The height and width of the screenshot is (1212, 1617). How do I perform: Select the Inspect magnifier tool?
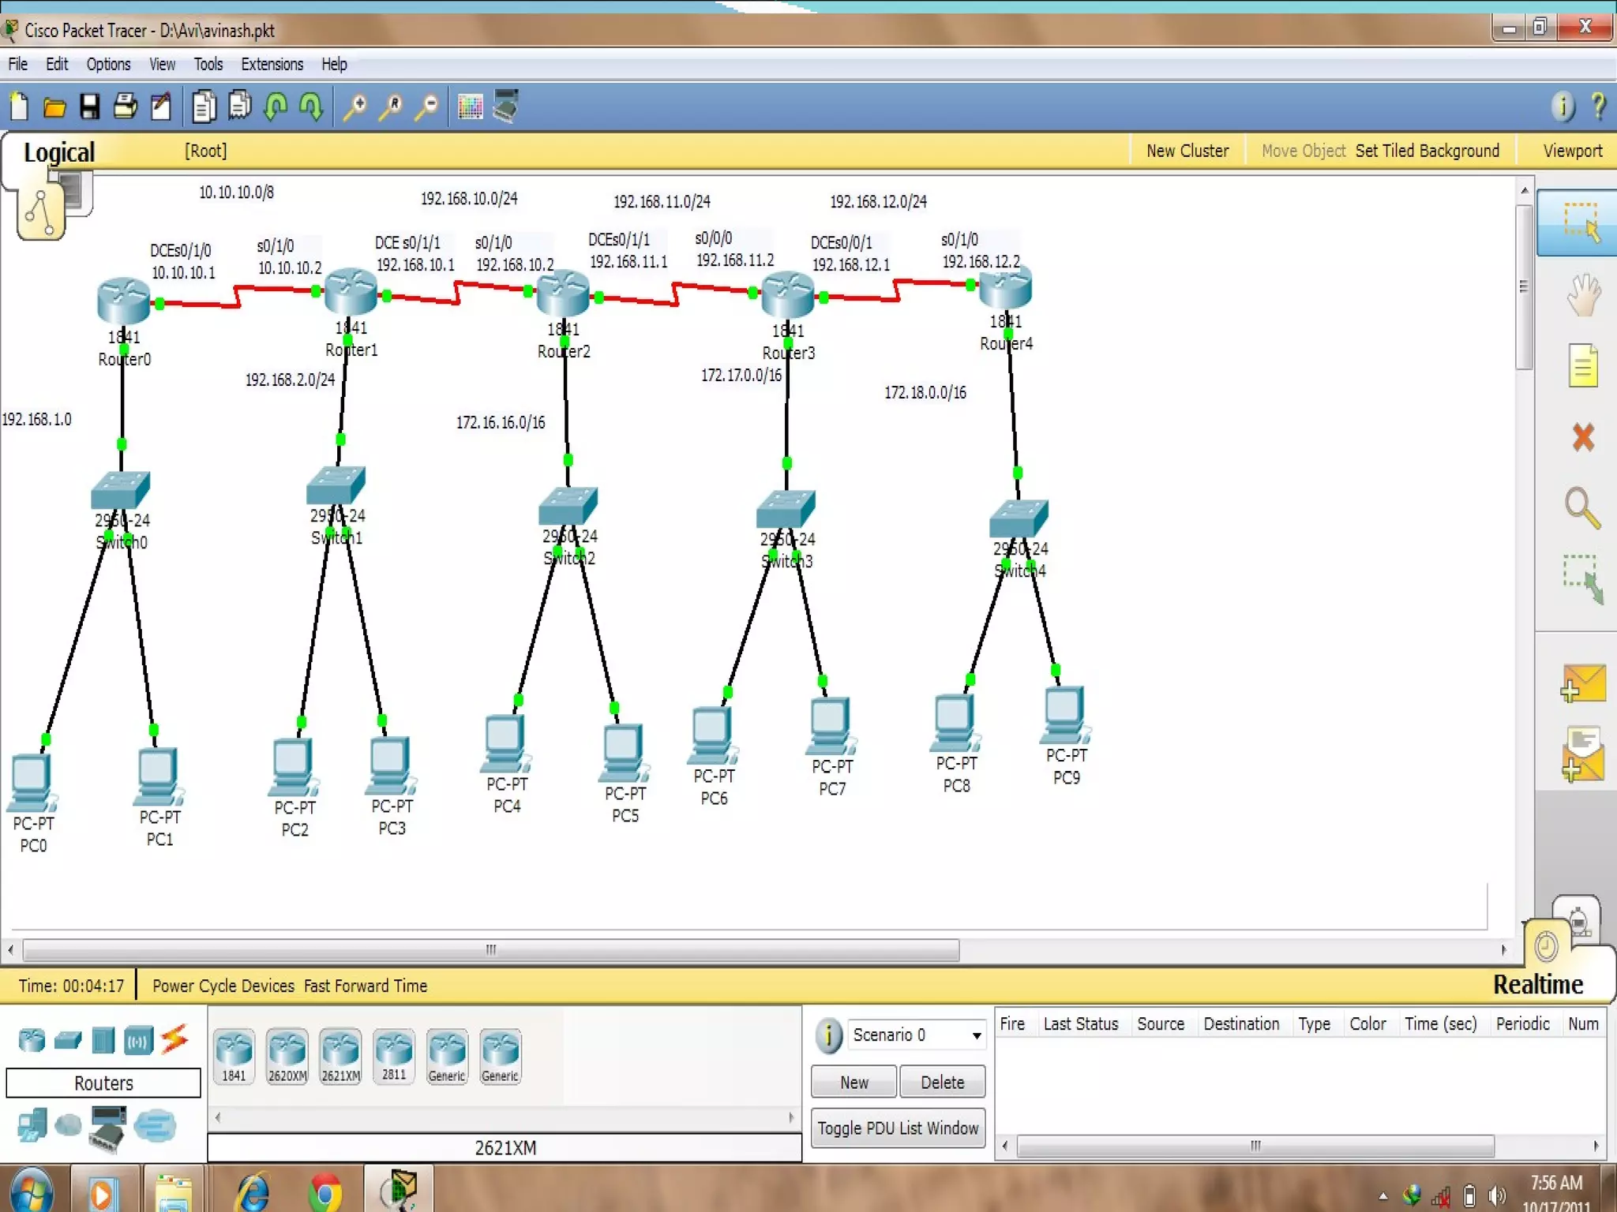coord(1582,507)
